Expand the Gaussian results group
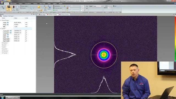The height and width of the screenshot is (99, 176). (x=4, y=45)
